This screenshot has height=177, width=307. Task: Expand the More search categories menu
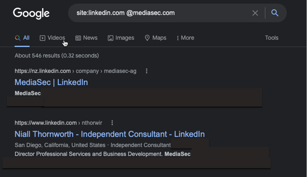click(185, 38)
